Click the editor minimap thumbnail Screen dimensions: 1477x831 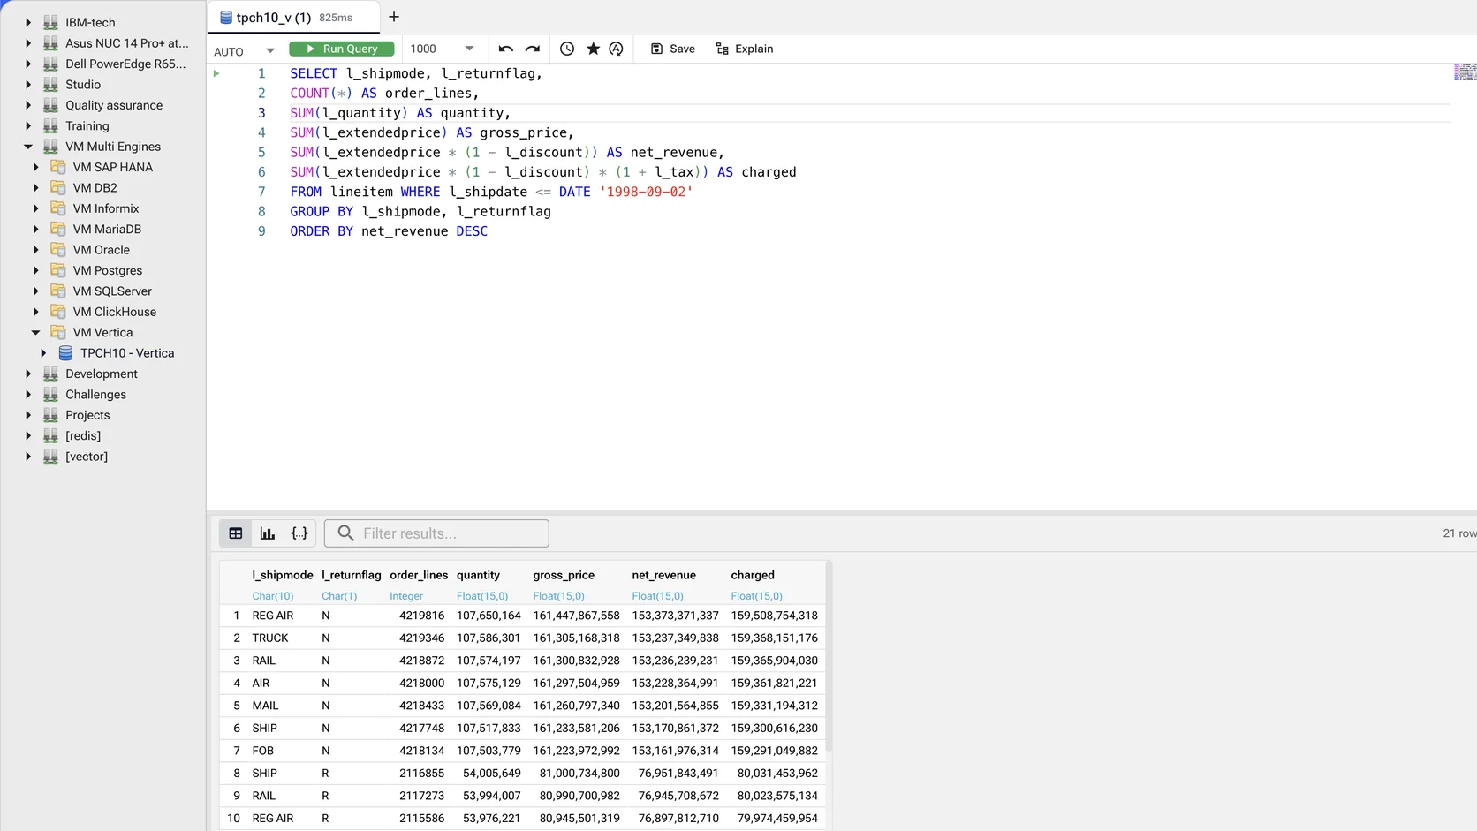[1465, 72]
